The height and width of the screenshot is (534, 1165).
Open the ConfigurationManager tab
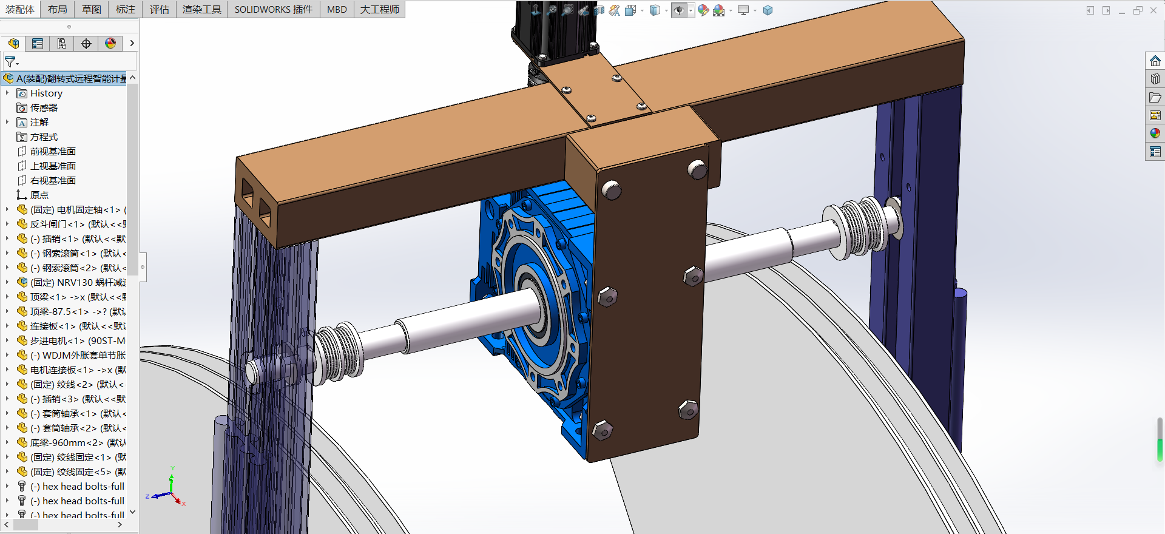62,44
